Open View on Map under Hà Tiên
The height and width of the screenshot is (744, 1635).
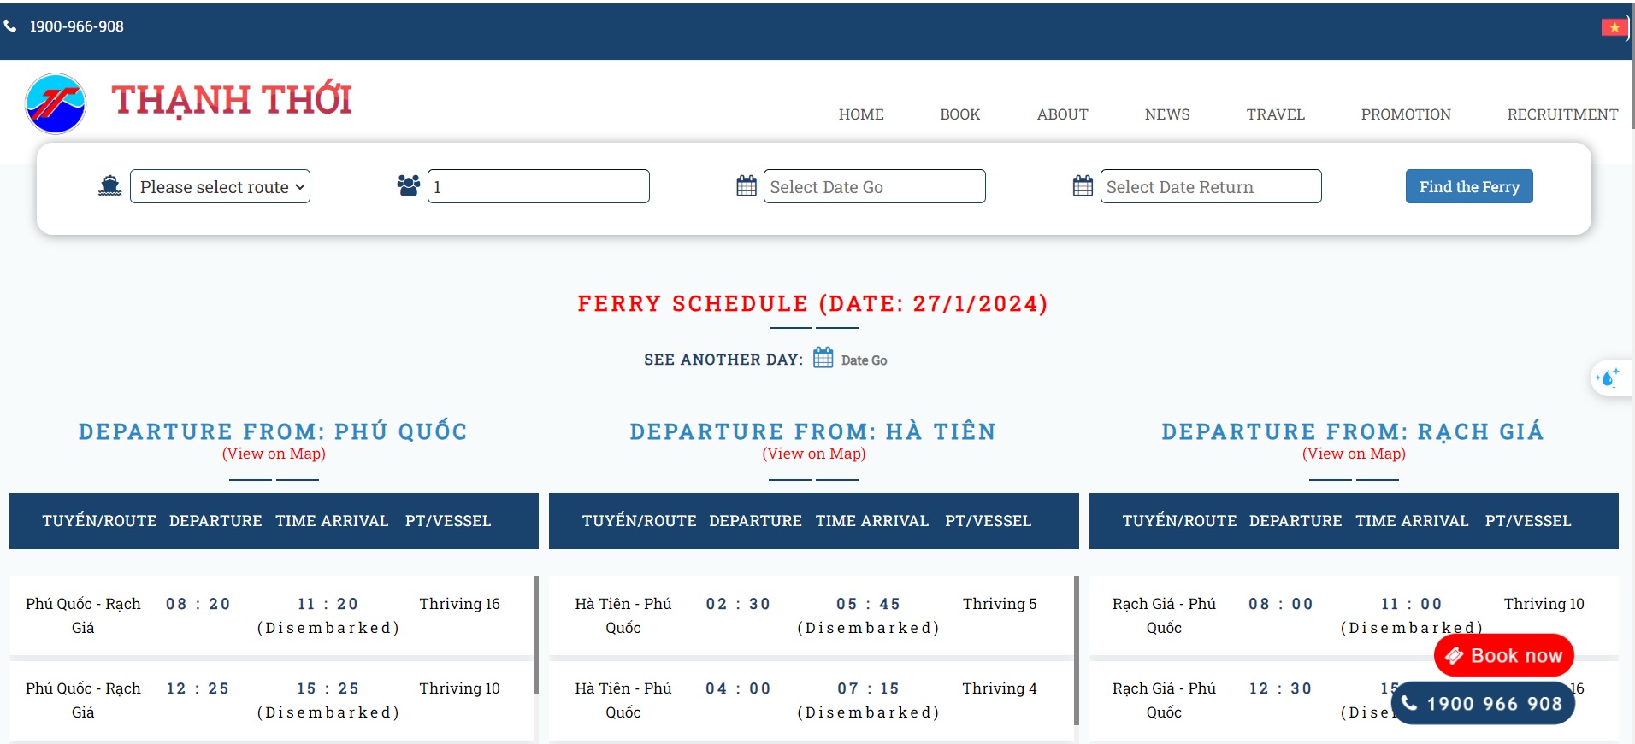[x=813, y=454]
